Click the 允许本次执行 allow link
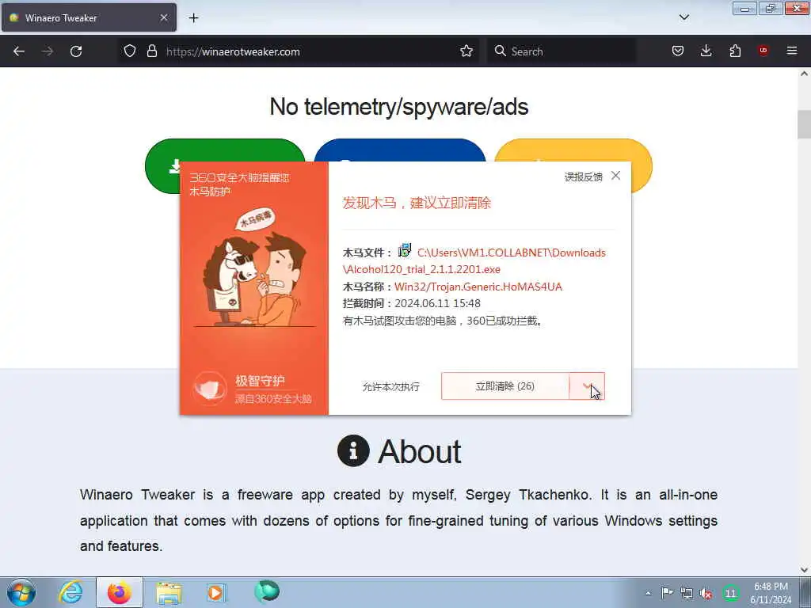Viewport: 811px width, 608px height. coord(391,386)
